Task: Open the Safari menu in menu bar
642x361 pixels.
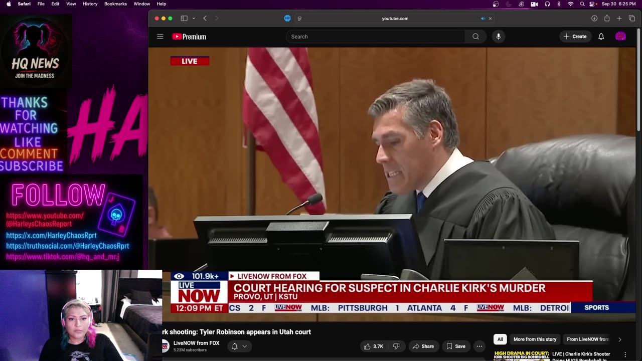Action: [24, 4]
